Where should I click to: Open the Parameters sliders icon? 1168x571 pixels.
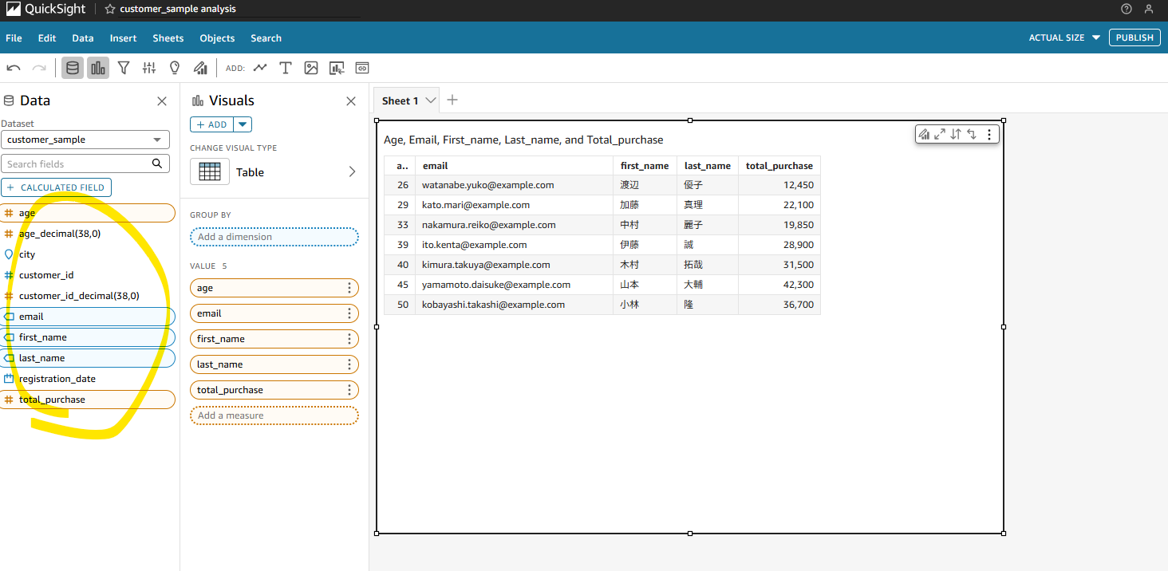pyautogui.click(x=149, y=68)
